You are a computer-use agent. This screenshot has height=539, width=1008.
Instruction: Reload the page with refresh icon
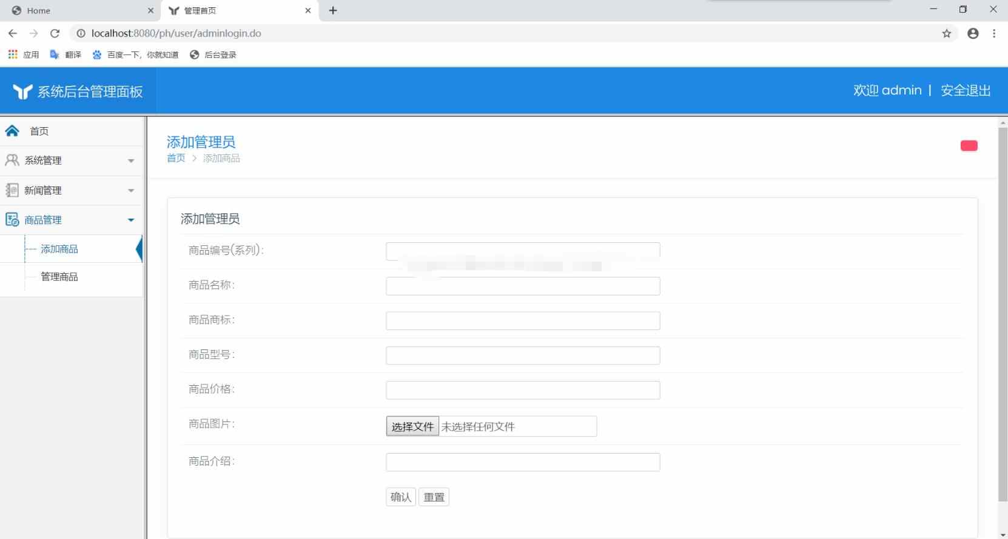pos(55,33)
